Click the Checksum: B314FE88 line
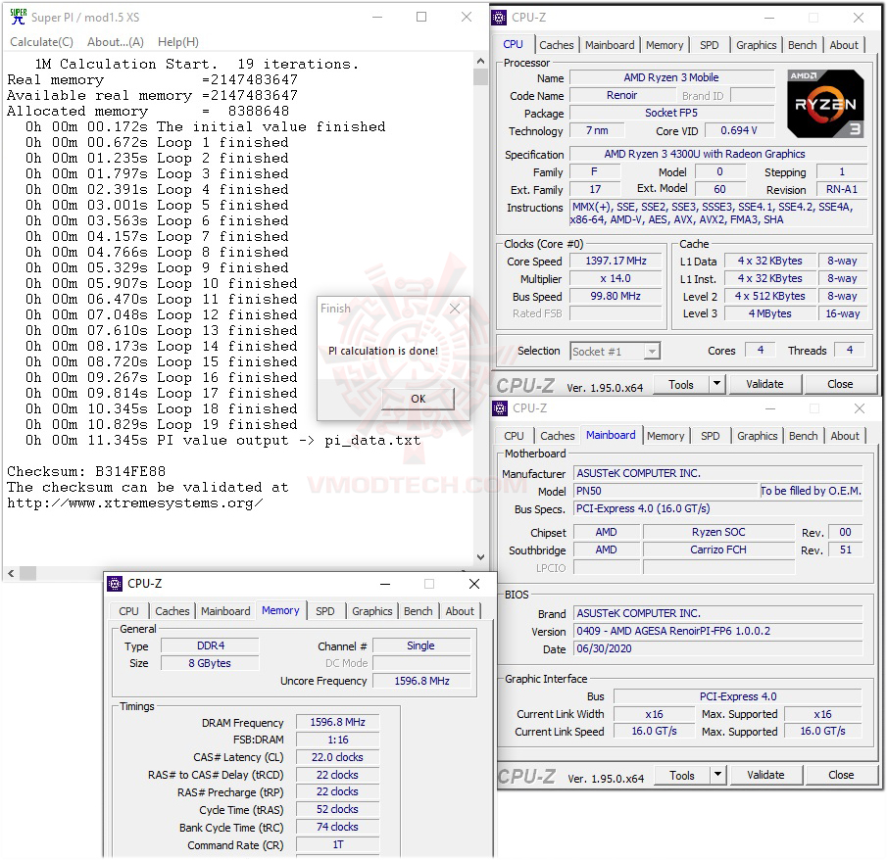 (x=86, y=471)
